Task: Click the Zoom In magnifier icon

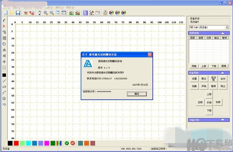Action: click(x=45, y=13)
